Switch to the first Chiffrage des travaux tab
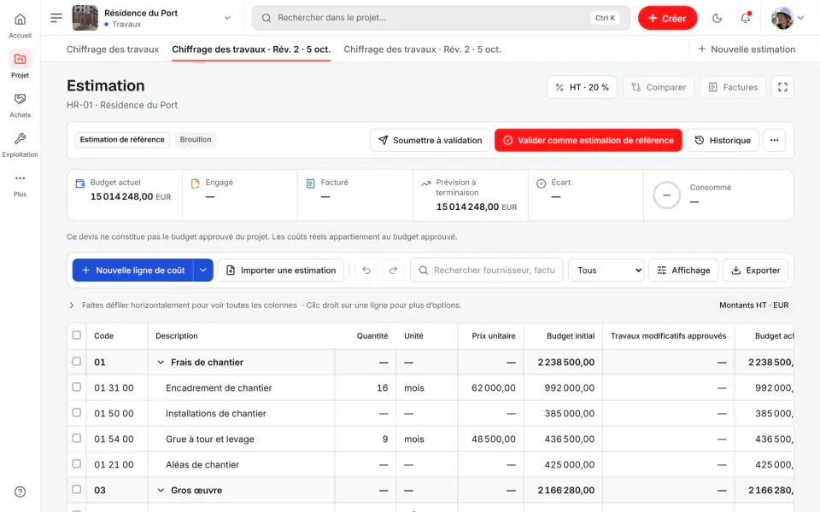 pyautogui.click(x=113, y=49)
